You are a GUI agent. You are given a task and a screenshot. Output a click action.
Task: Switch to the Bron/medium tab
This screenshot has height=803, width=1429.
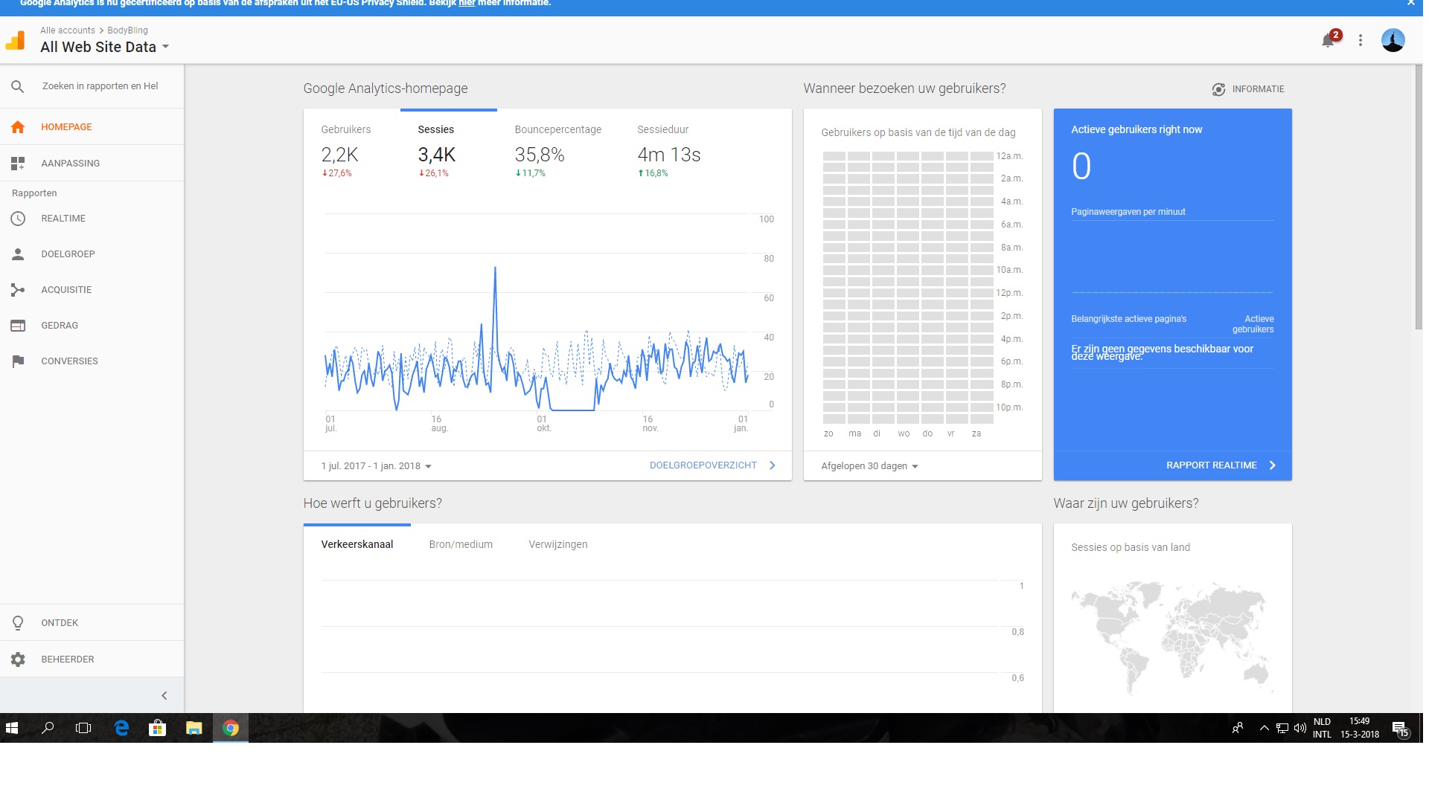tap(461, 544)
